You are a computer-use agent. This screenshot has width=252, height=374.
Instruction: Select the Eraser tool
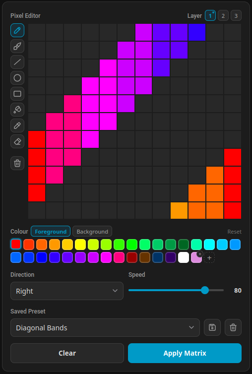(17, 141)
